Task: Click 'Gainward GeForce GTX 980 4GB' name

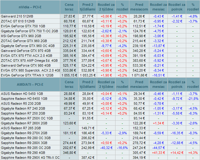Action: pos(26,65)
